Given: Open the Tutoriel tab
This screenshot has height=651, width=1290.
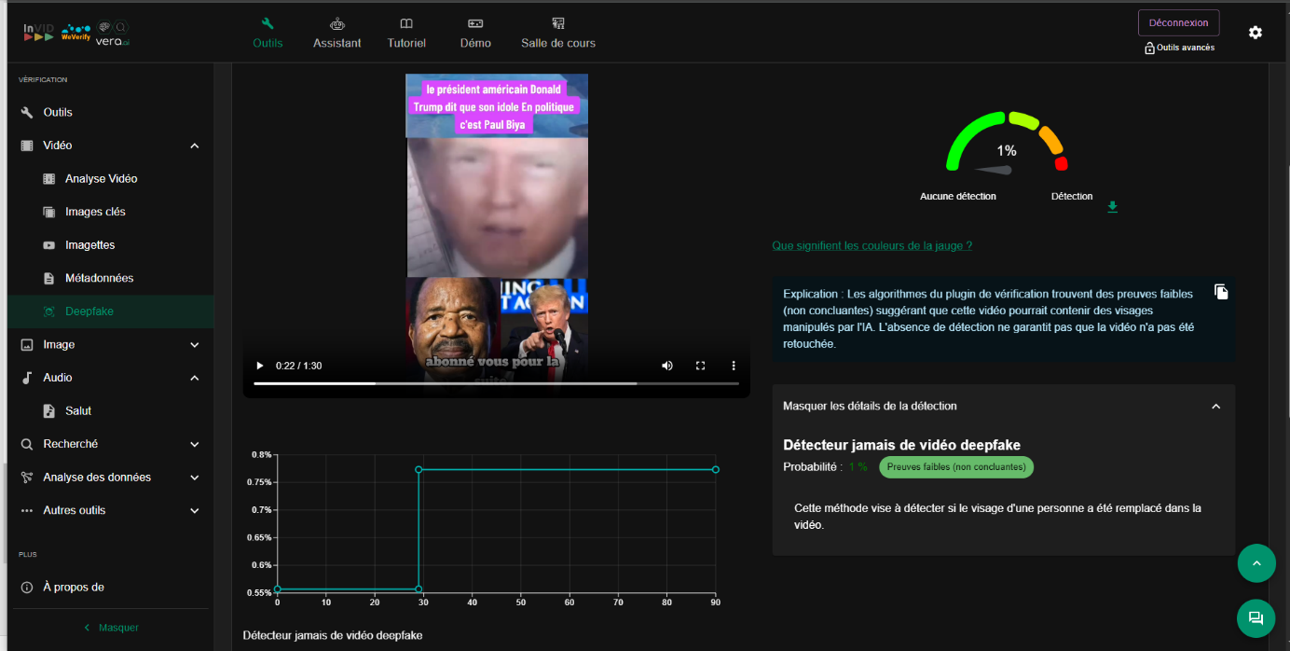Looking at the screenshot, I should pyautogui.click(x=406, y=33).
